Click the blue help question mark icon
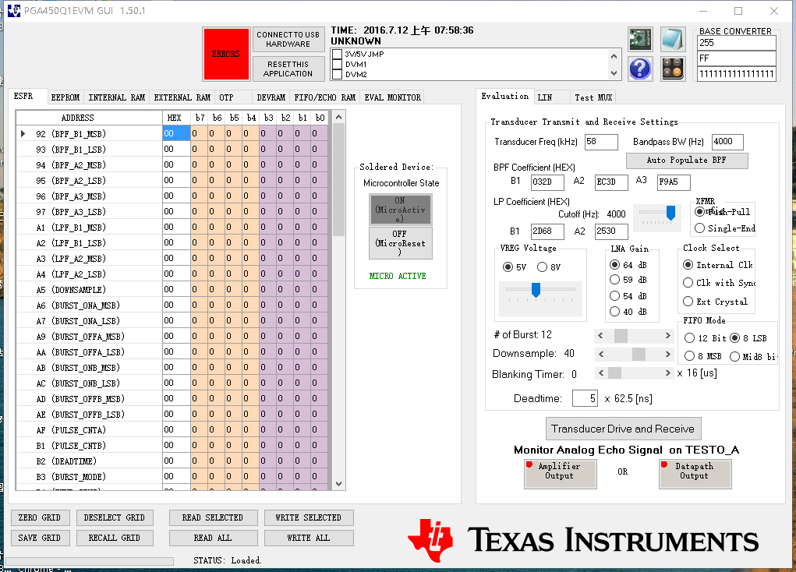Viewport: 796px width, 572px height. point(640,69)
